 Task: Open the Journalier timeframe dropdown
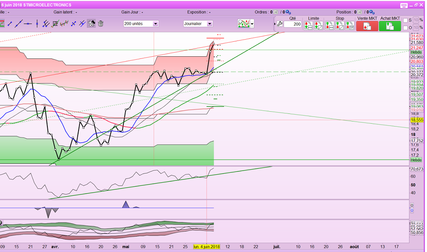click(198, 23)
